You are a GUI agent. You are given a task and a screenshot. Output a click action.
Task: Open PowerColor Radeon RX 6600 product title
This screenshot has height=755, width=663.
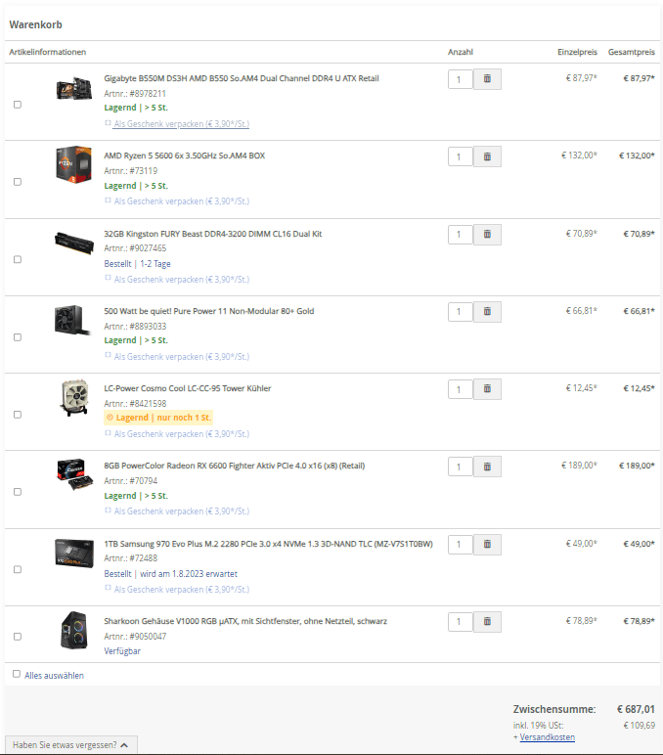pyautogui.click(x=235, y=466)
